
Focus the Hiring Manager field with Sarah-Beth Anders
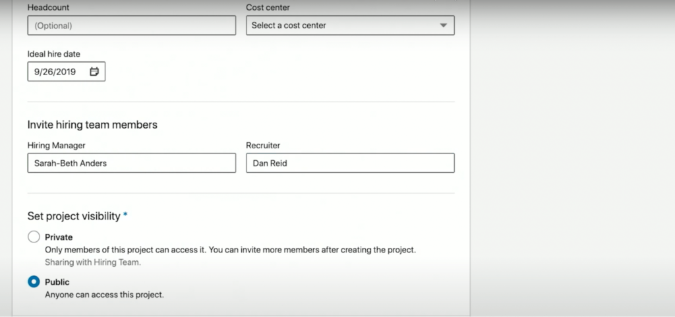tap(131, 163)
